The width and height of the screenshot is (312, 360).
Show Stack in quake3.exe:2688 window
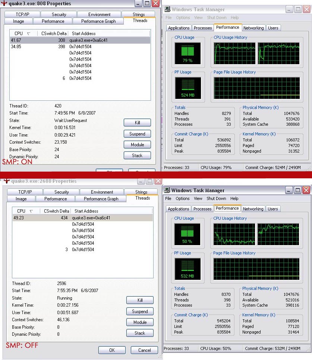click(x=140, y=333)
